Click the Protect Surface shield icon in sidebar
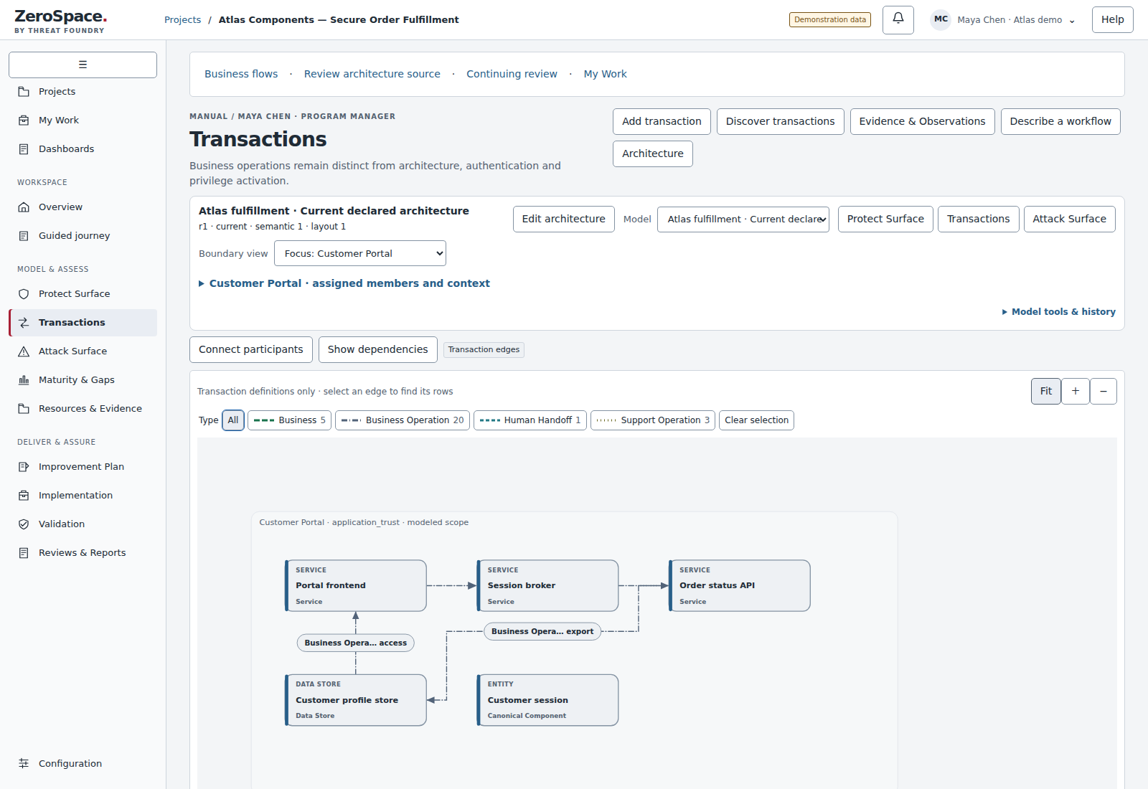Image resolution: width=1148 pixels, height=789 pixels. coord(24,294)
